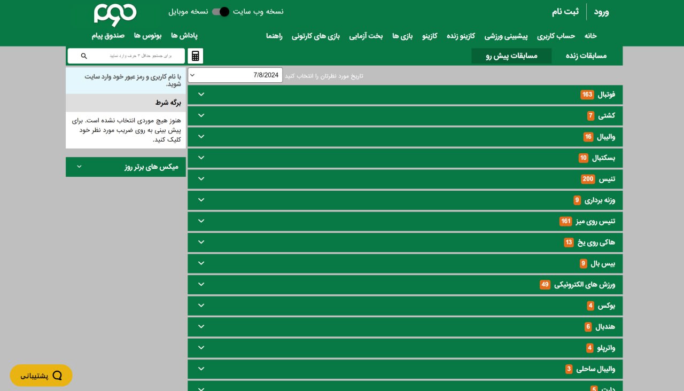Switch to the مسابقات پیش رو tab
Viewport: 684px width, 391px height.
[x=511, y=56]
